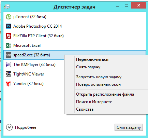
Task: Click the FileZilla FTP Client icon
Action: [x=9, y=36]
